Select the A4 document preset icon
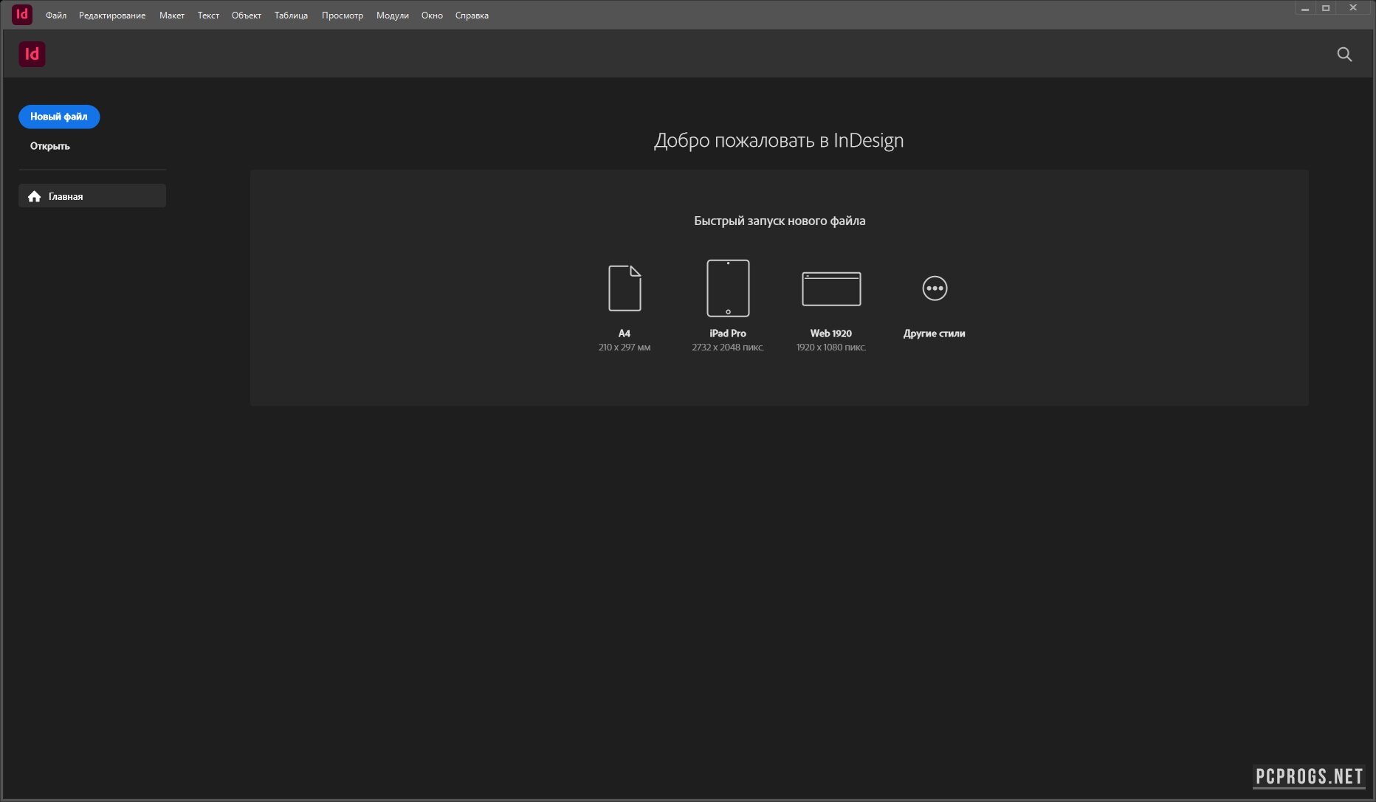This screenshot has height=802, width=1376. point(625,288)
